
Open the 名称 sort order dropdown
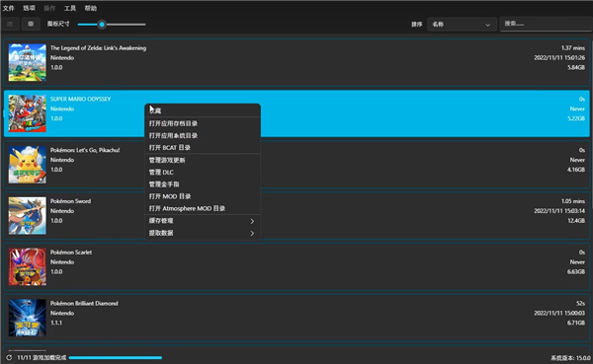click(x=462, y=25)
